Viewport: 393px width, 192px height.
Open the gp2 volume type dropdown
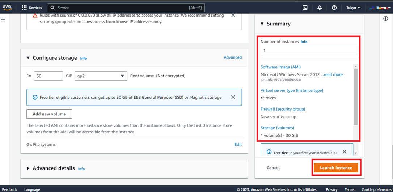(x=101, y=76)
